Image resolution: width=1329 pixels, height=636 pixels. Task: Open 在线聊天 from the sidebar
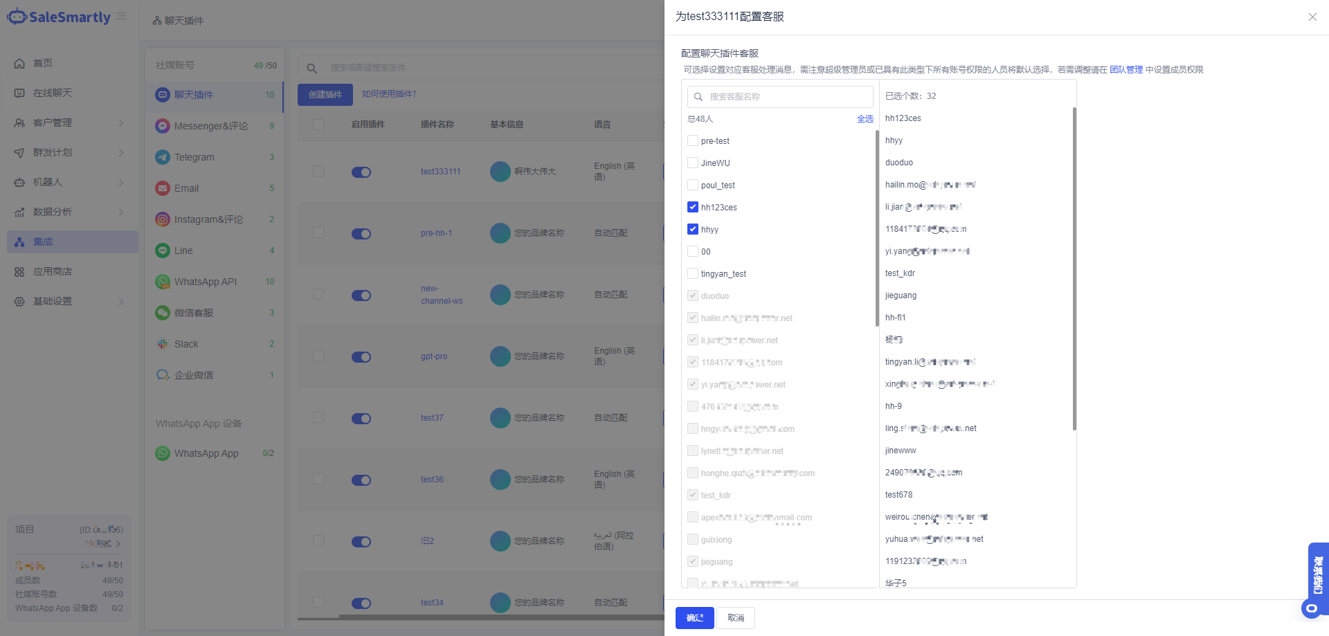point(53,93)
